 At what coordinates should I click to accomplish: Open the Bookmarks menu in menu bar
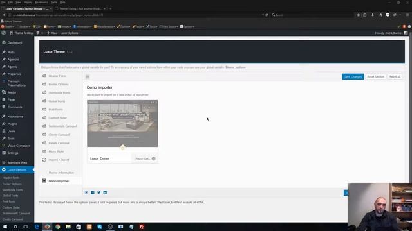point(41,2)
